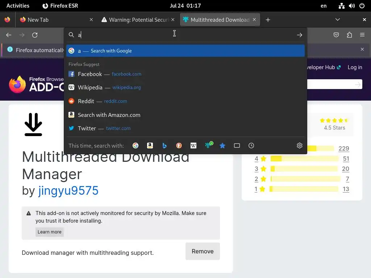371x278 pixels.
Task: Click the address bar text field
Action: [186, 35]
